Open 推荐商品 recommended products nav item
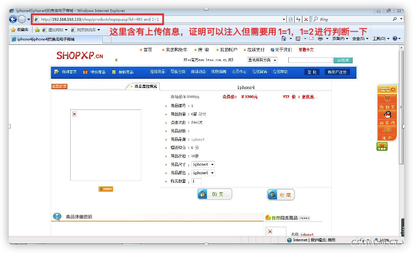Image resolution: width=413 pixels, height=253 pixels. coord(157,72)
